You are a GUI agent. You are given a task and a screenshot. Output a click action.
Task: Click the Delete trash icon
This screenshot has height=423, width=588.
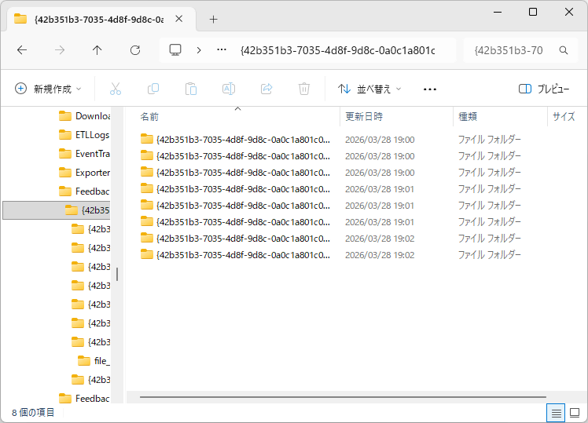click(304, 89)
